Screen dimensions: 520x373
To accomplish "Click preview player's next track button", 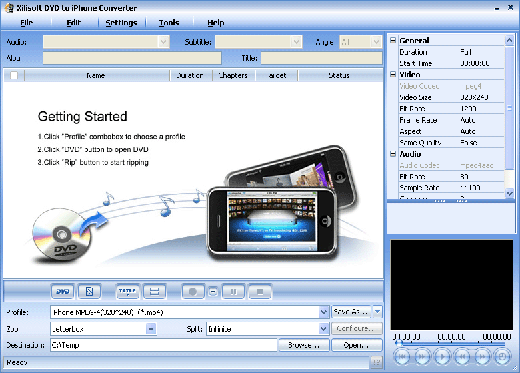I will point(422,357).
